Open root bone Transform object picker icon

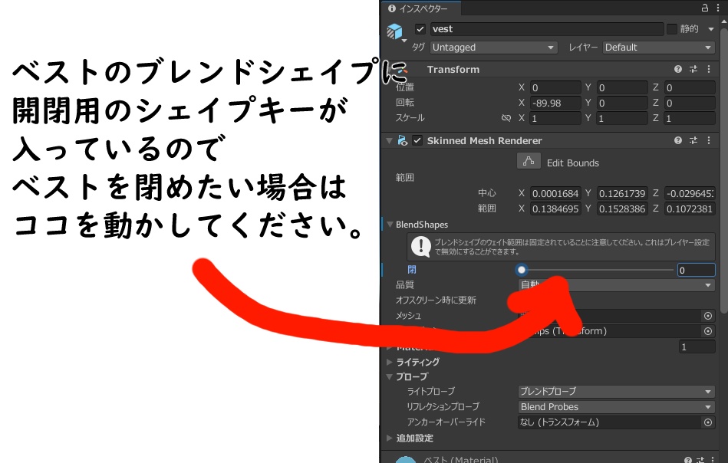click(707, 331)
